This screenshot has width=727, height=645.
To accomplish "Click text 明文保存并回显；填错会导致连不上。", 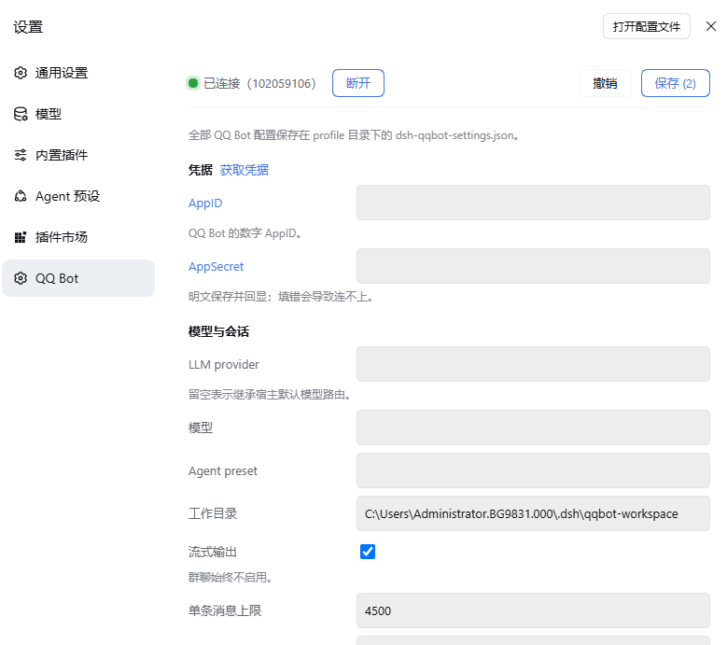I will pyautogui.click(x=282, y=297).
